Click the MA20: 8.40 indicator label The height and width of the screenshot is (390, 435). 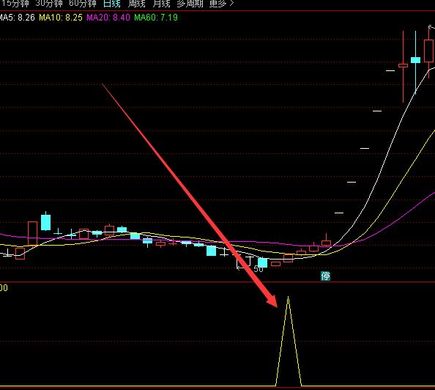click(x=108, y=18)
